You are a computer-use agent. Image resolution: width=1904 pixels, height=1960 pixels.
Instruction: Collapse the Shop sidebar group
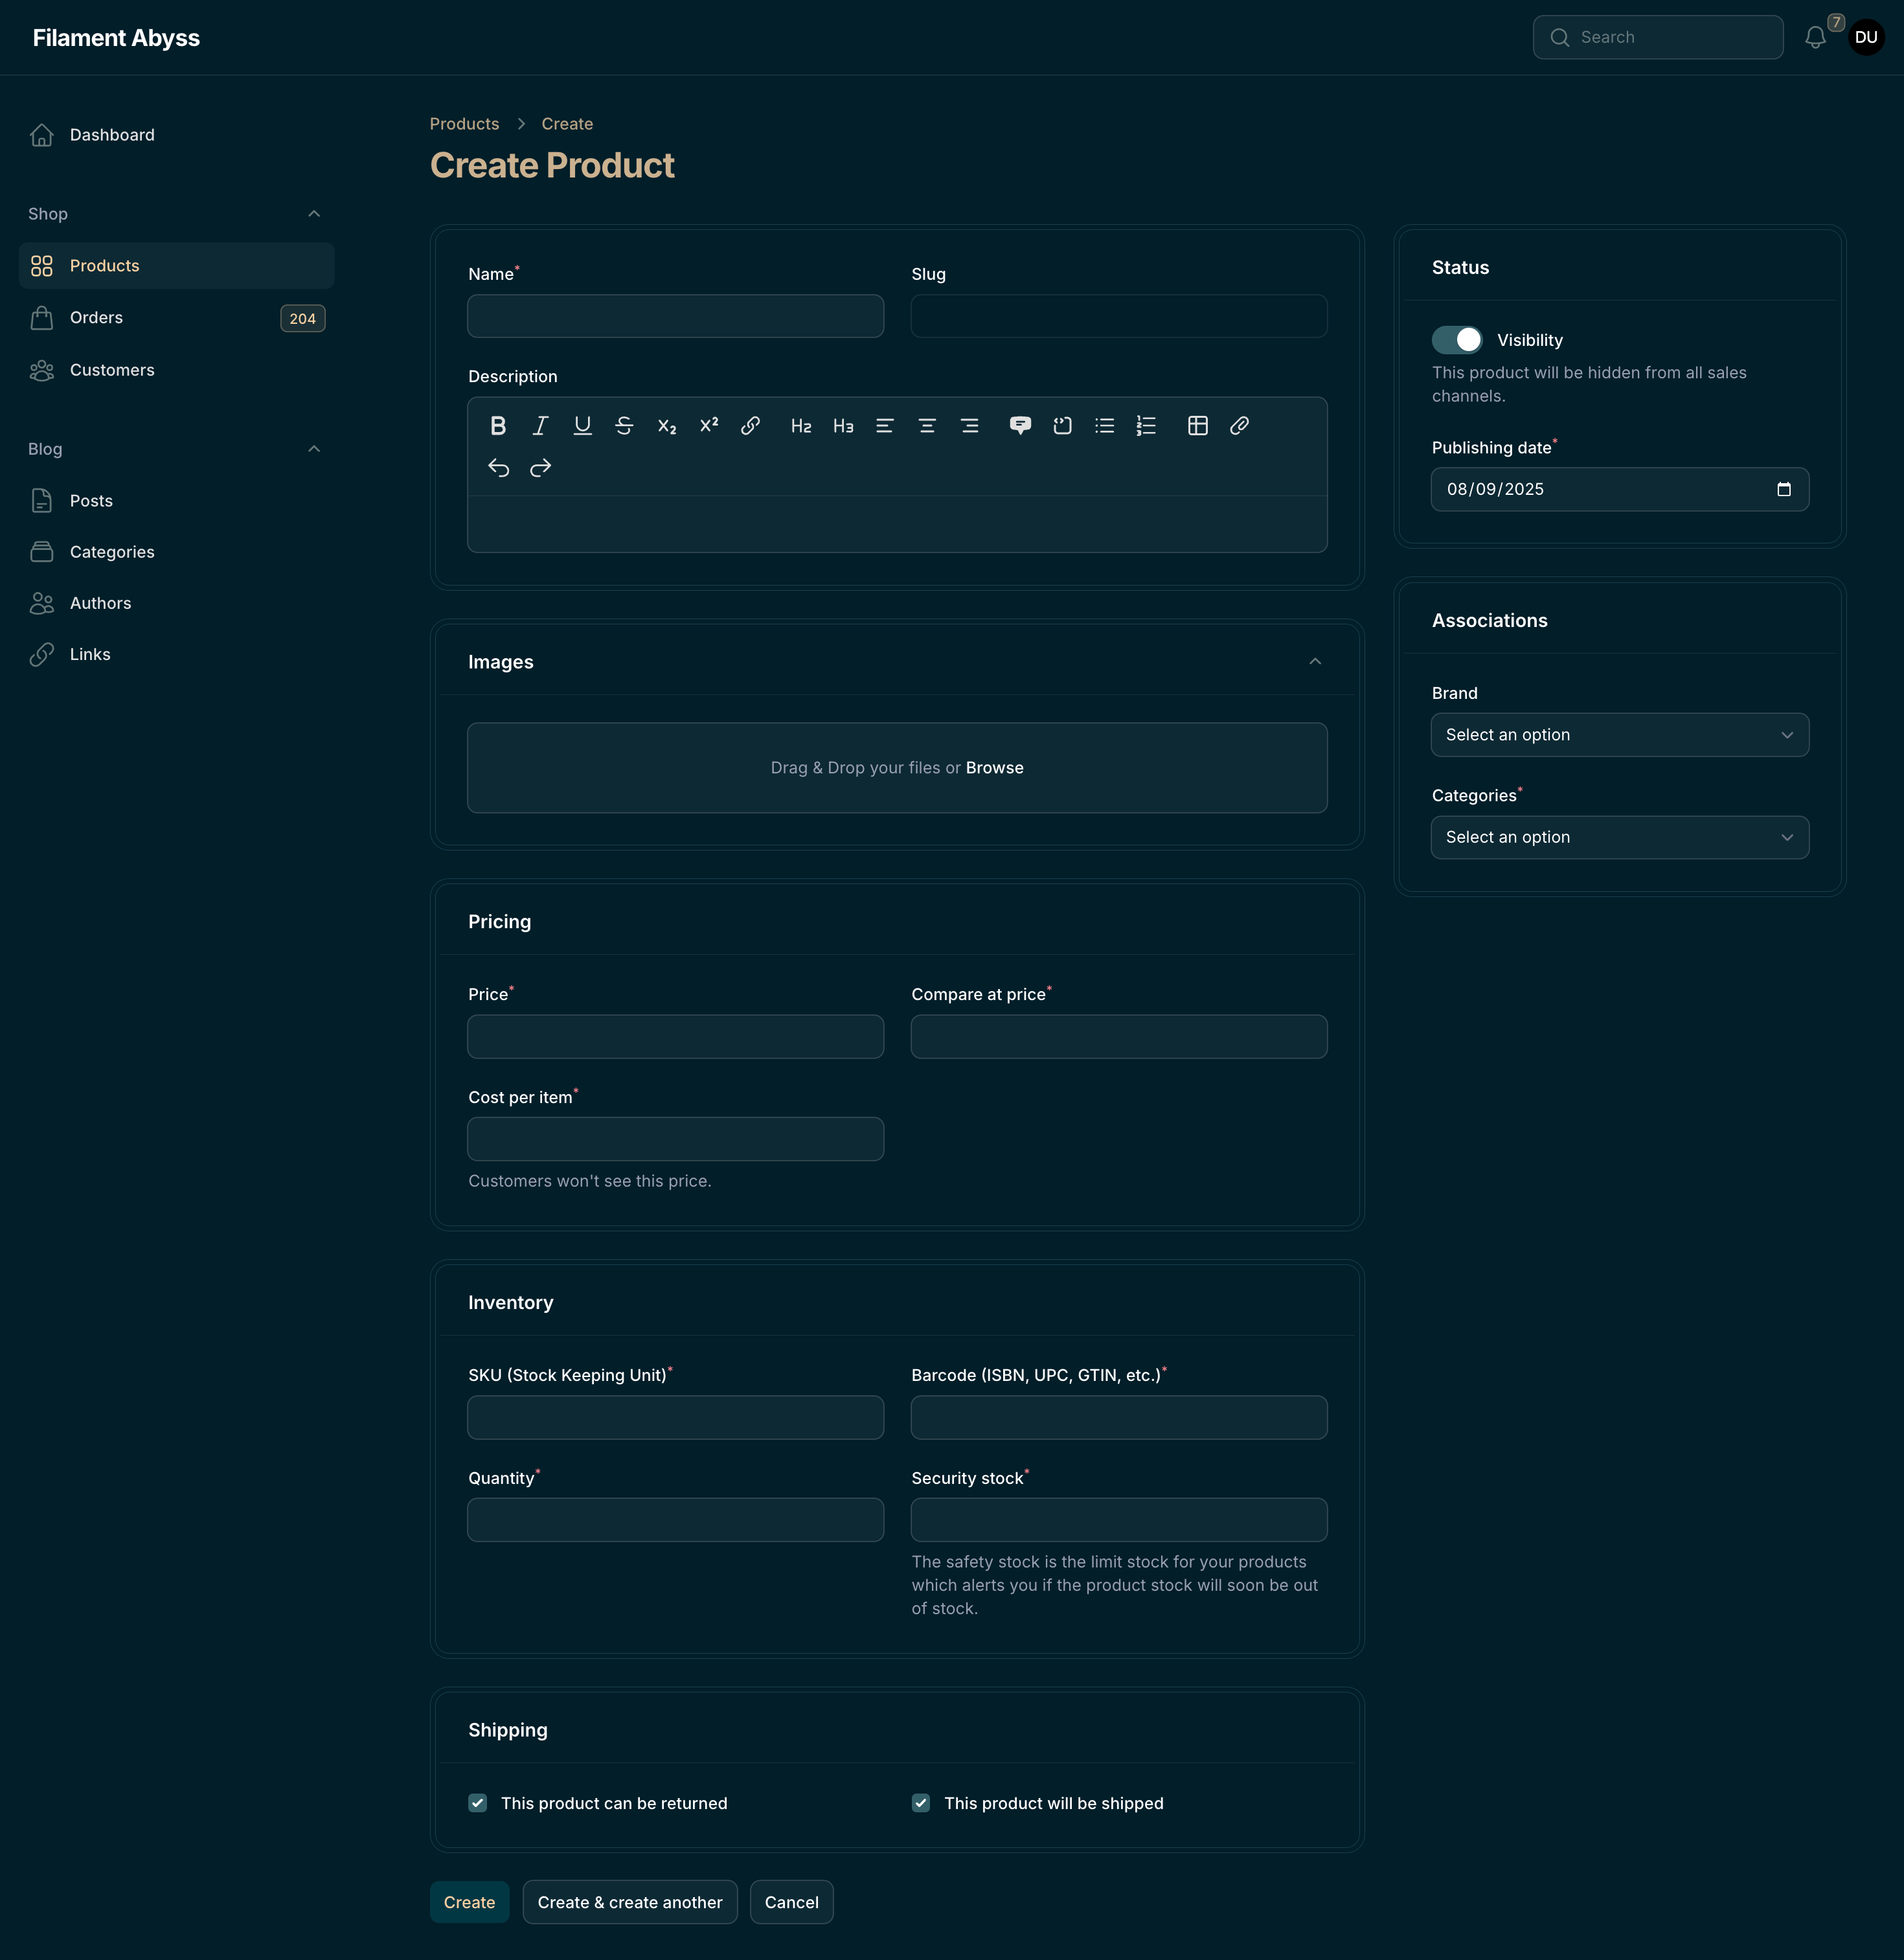click(x=314, y=213)
